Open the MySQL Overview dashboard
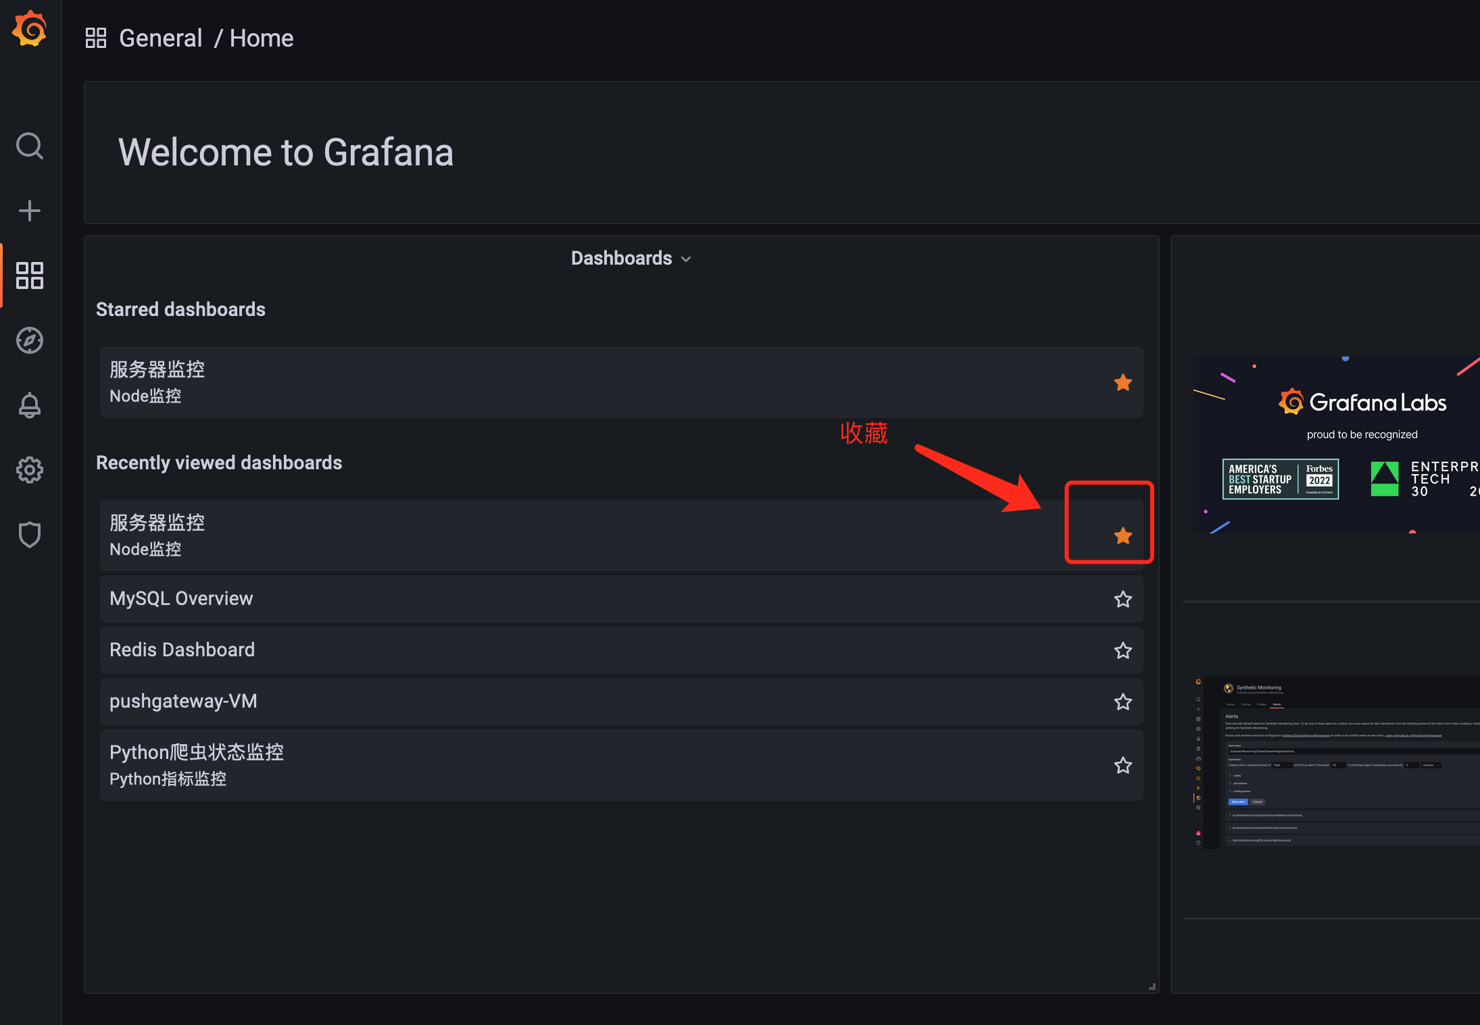Image resolution: width=1480 pixels, height=1025 pixels. pos(622,599)
